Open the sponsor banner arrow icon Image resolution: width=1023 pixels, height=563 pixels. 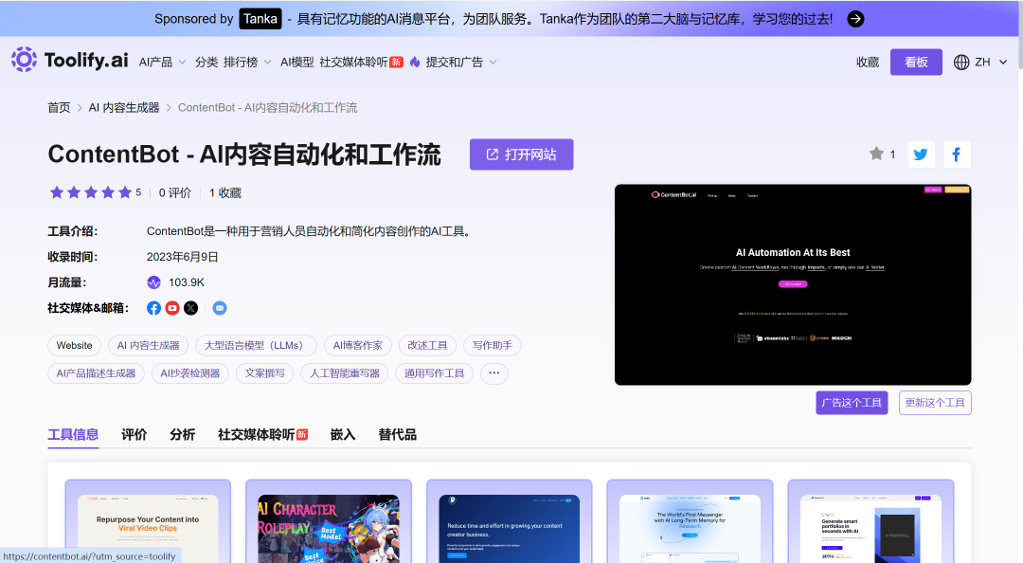coord(855,19)
